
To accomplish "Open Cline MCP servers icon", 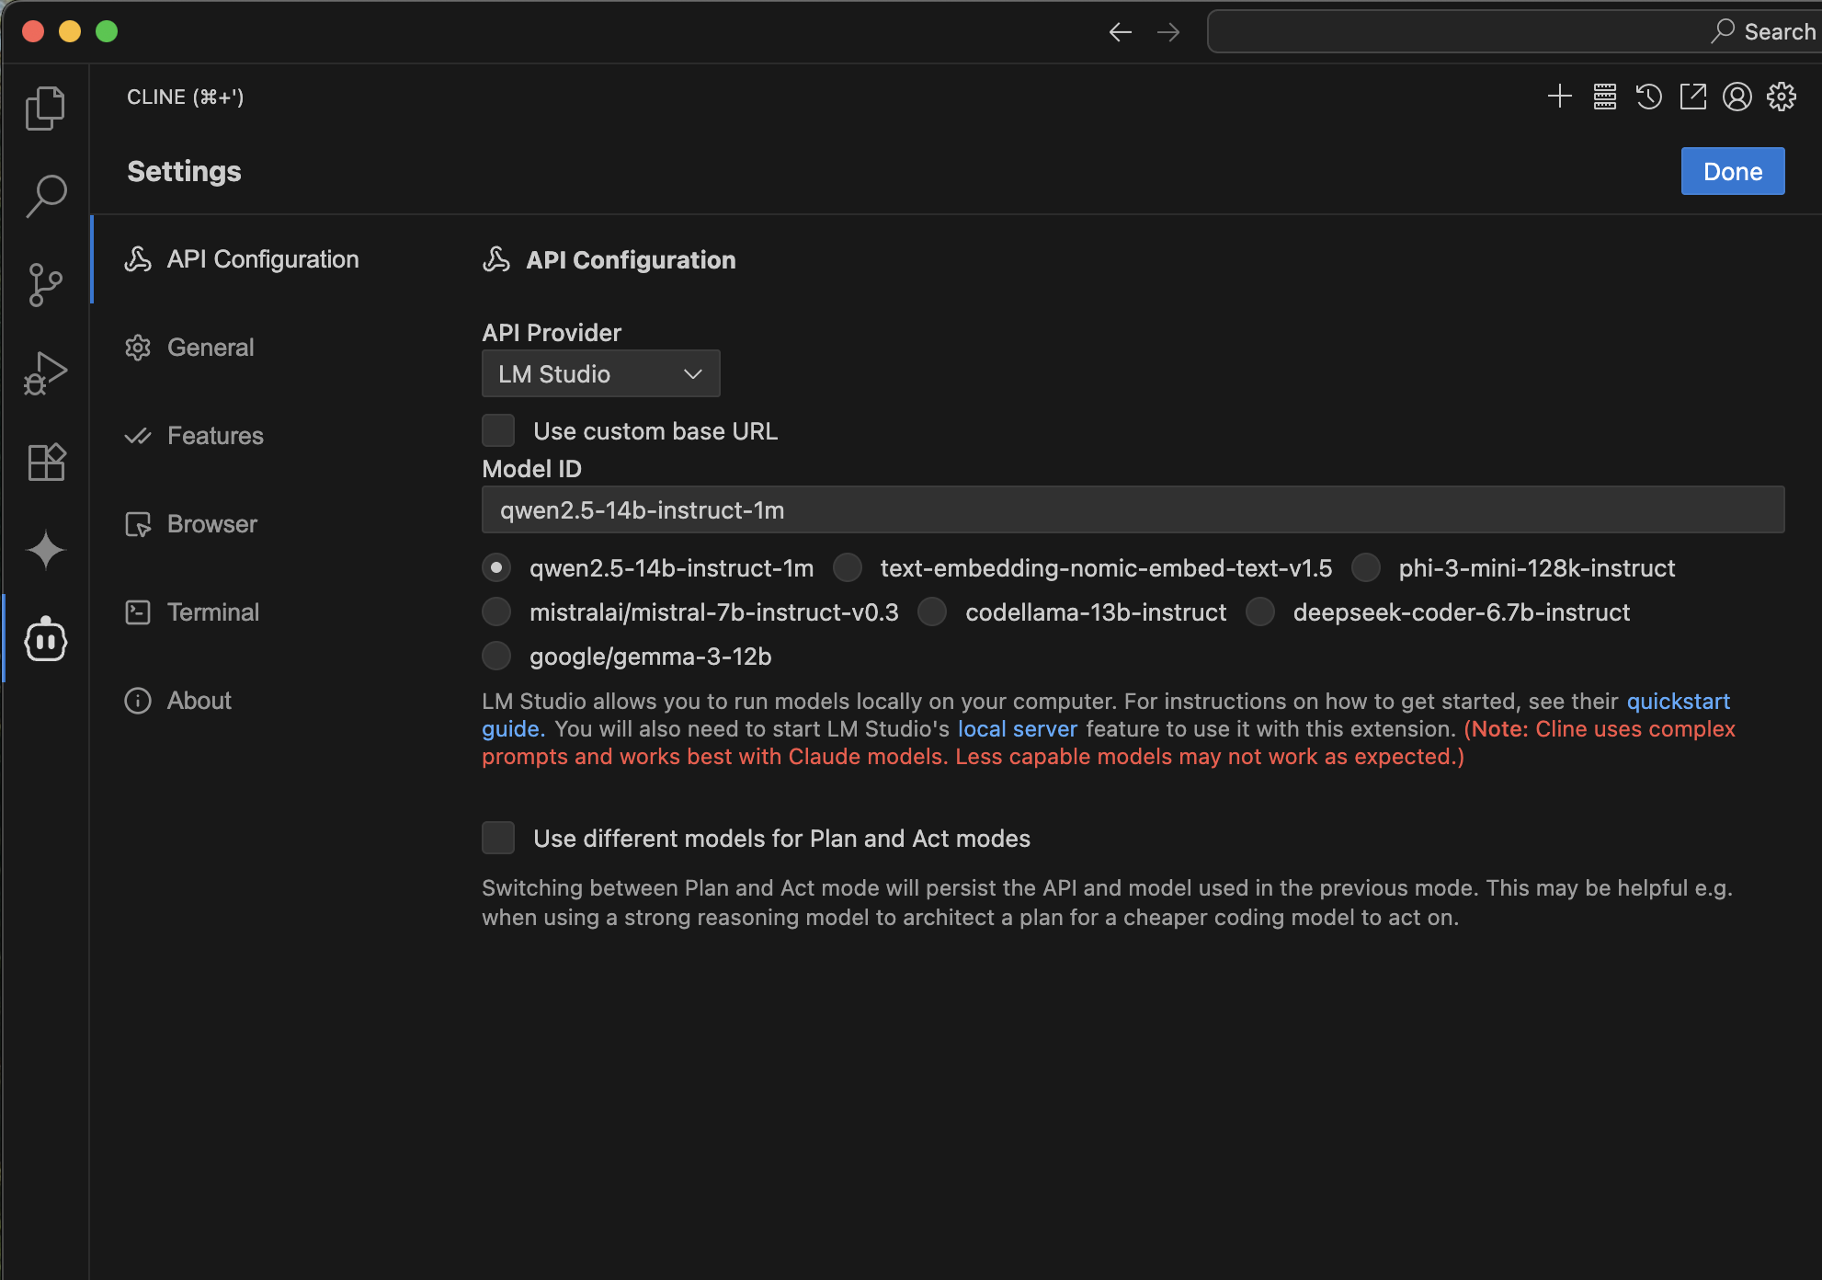I will tap(1604, 97).
